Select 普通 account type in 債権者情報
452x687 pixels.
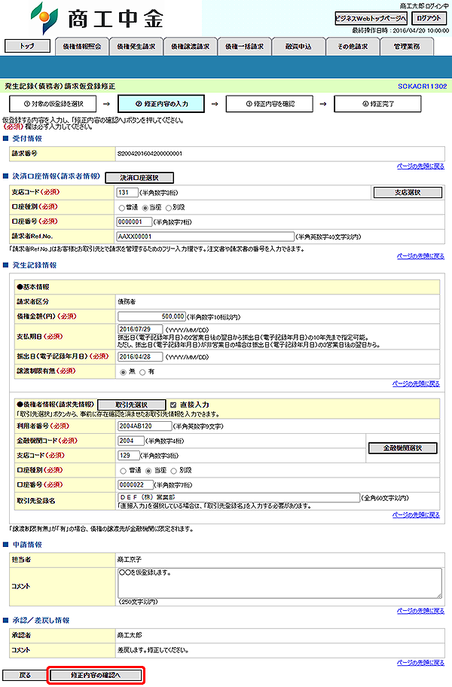pos(123,471)
